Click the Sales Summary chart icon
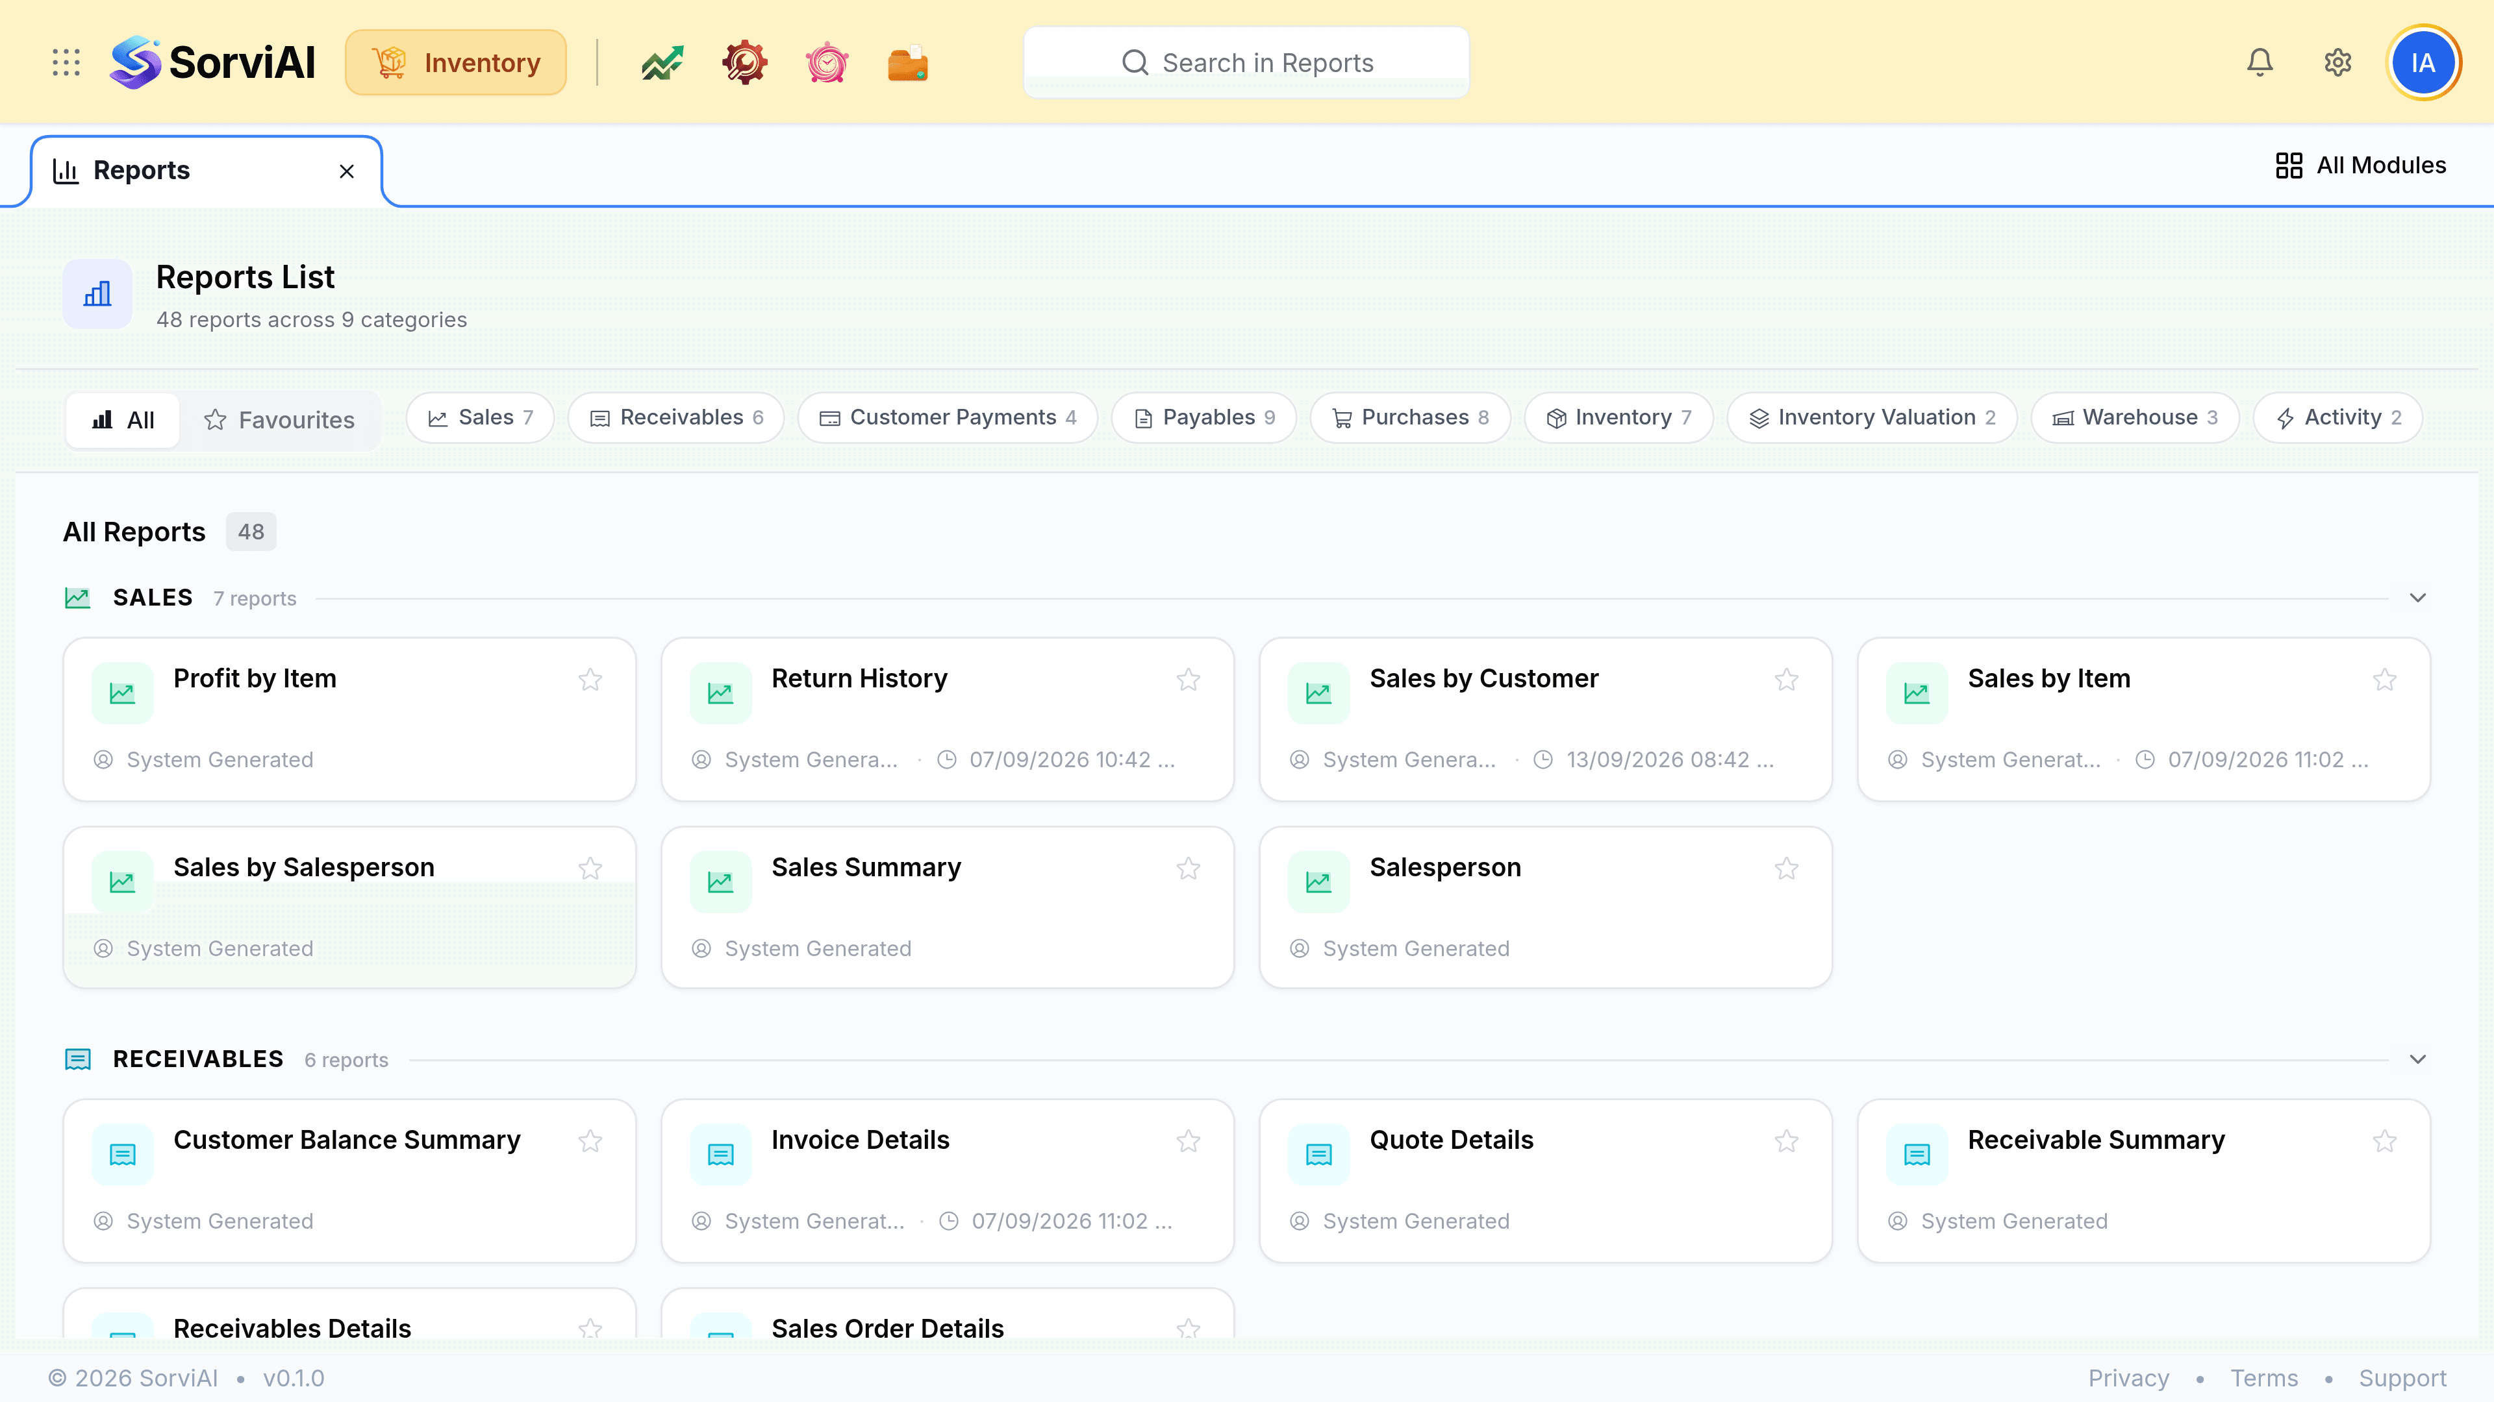2494x1402 pixels. (x=720, y=881)
